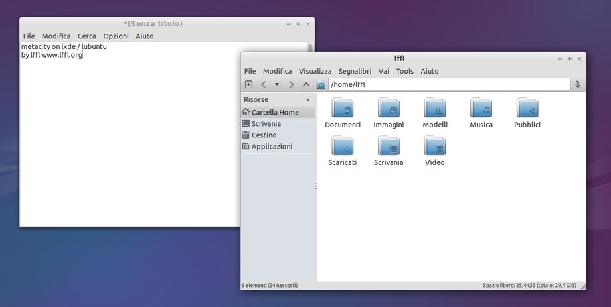Close the lffl file manager window

tap(579, 59)
